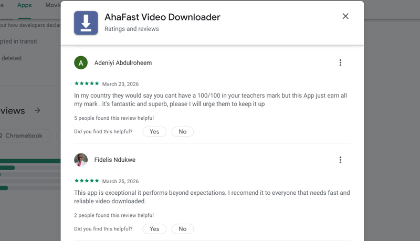Image resolution: width=420 pixels, height=241 pixels.
Task: Mark Fidelis Ndukwe's review helpful with Yes
Action: [x=154, y=229]
